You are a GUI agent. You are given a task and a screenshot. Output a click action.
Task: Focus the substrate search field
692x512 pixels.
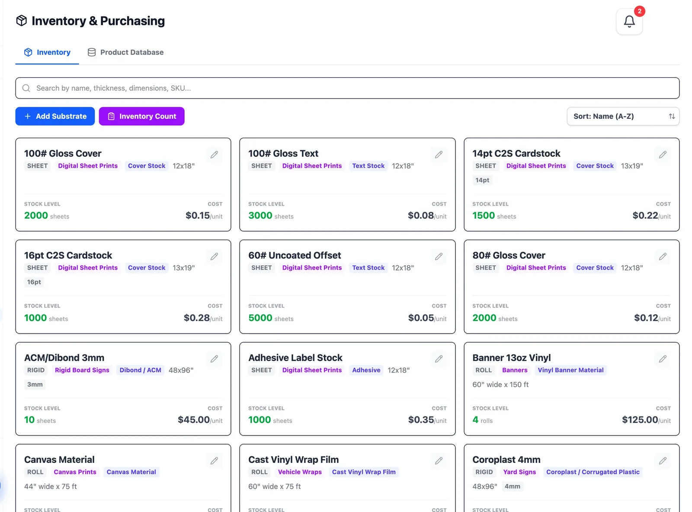pos(347,88)
